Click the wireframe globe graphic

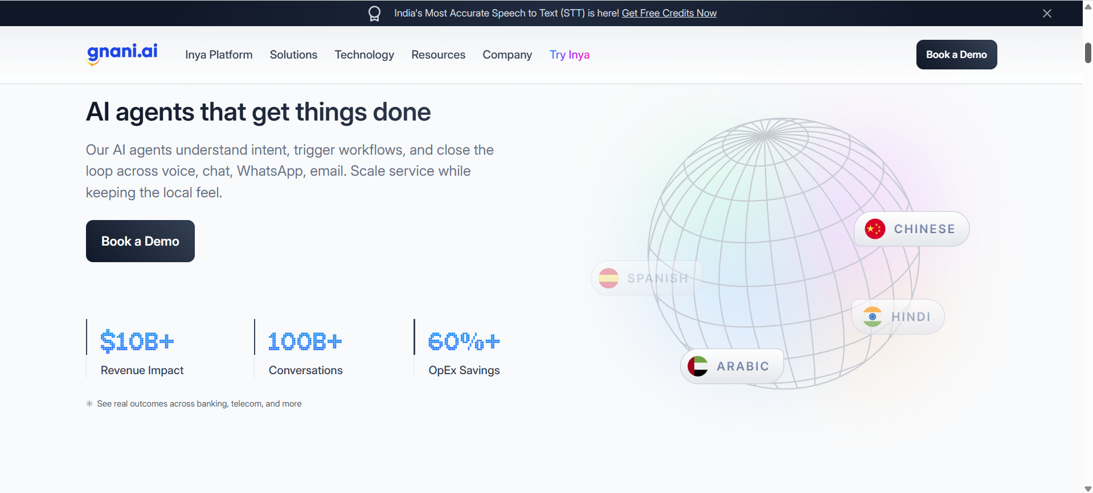coord(784,253)
